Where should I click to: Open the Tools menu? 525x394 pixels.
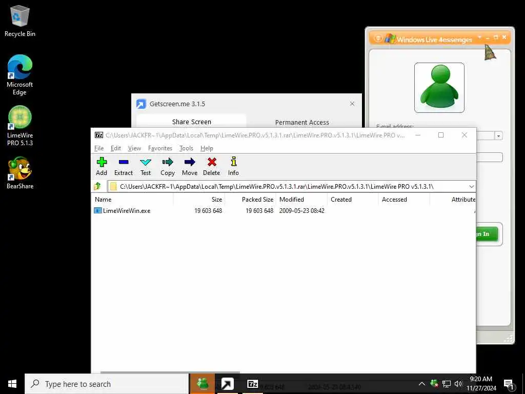pyautogui.click(x=186, y=148)
